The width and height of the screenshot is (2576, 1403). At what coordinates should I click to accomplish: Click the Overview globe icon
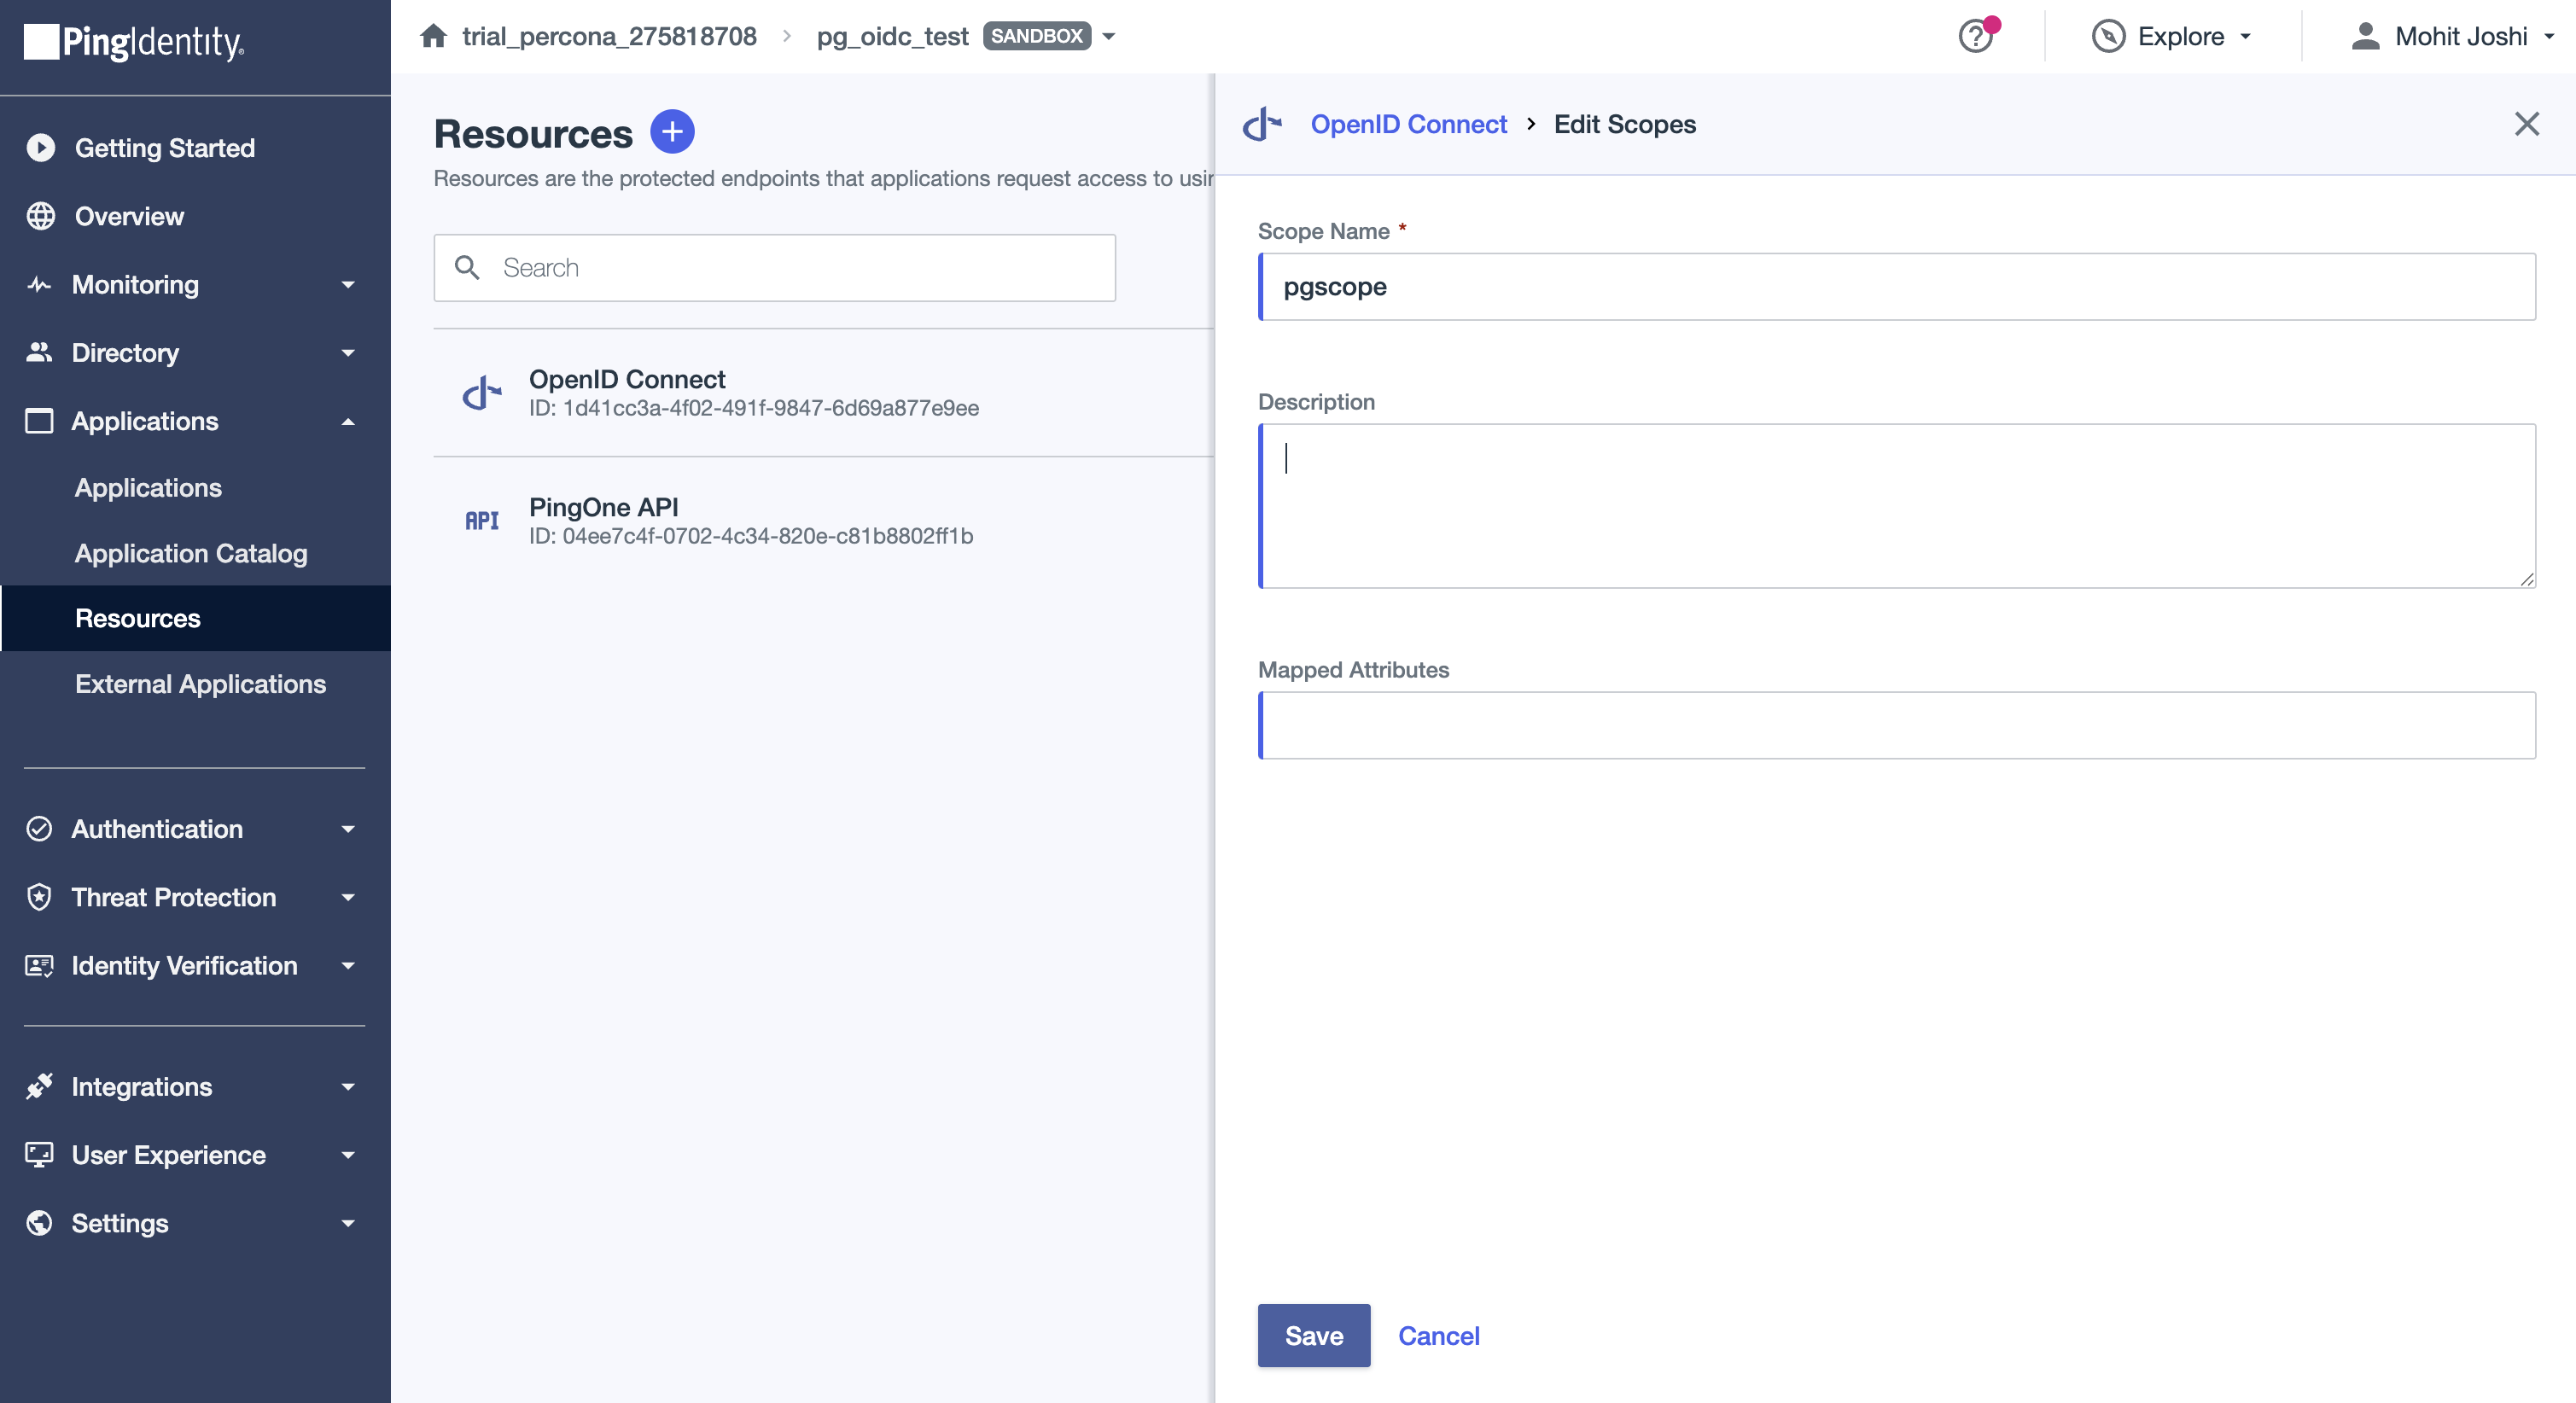(x=41, y=216)
